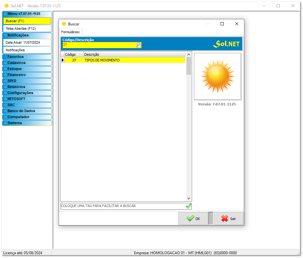Click the sun logo image in Buscar dialog
This screenshot has width=303, height=258.
[x=217, y=76]
